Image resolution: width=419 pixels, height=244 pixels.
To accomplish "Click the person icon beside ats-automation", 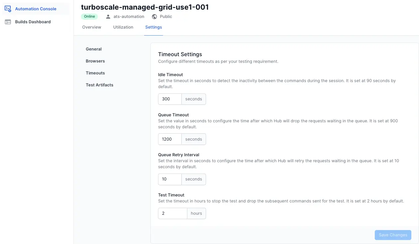I will 107,16.
